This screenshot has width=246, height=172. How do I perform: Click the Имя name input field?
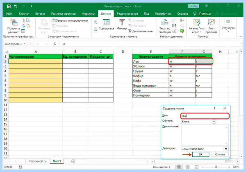(x=205, y=116)
